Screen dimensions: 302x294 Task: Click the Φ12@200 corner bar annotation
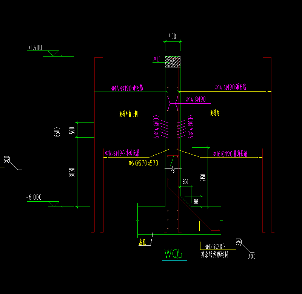point(215,247)
